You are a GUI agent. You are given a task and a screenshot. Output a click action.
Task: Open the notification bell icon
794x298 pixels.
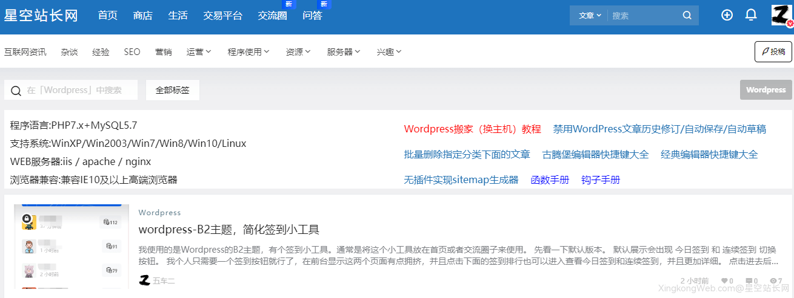[x=751, y=15]
